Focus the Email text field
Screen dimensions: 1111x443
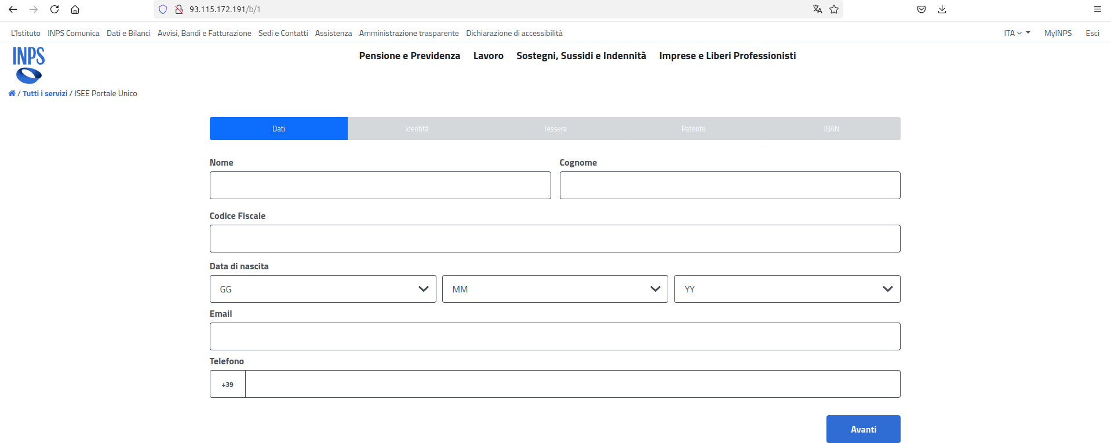(555, 336)
